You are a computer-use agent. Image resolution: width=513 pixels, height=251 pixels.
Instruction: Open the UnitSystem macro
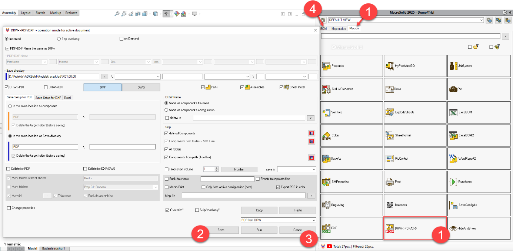tap(479, 66)
